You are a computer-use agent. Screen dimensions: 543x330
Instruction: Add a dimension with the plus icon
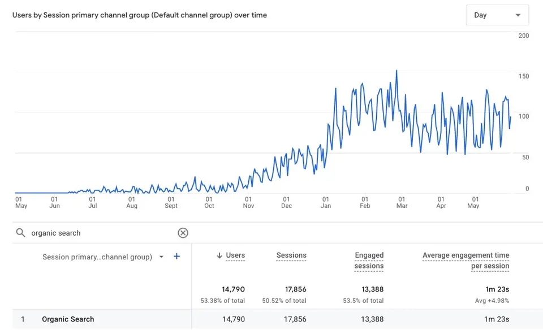coord(176,257)
